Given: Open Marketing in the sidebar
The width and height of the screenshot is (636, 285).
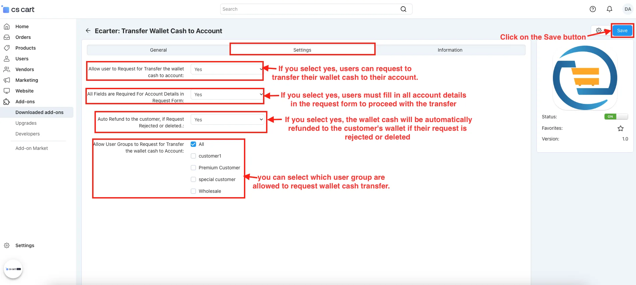Looking at the screenshot, I should point(27,80).
